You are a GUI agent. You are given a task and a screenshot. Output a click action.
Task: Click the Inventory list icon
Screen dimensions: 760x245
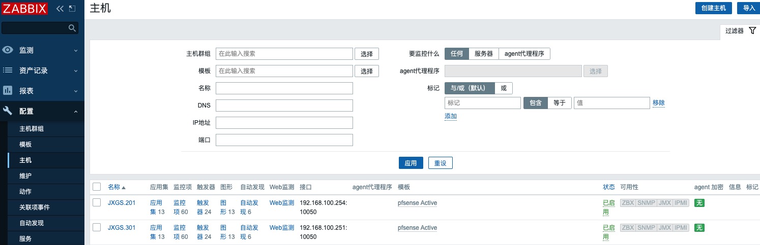pyautogui.click(x=8, y=71)
